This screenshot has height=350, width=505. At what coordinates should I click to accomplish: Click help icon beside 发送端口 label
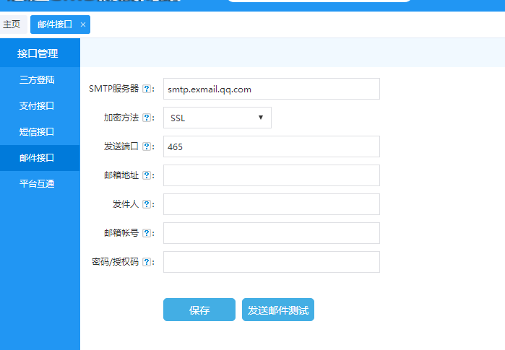pos(147,146)
